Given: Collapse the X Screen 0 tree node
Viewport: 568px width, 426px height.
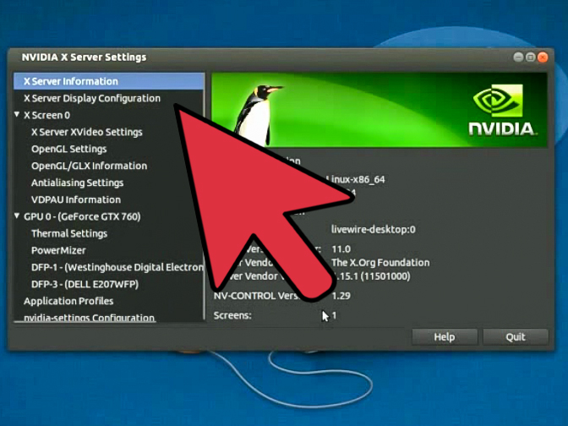Looking at the screenshot, I should click(x=17, y=114).
